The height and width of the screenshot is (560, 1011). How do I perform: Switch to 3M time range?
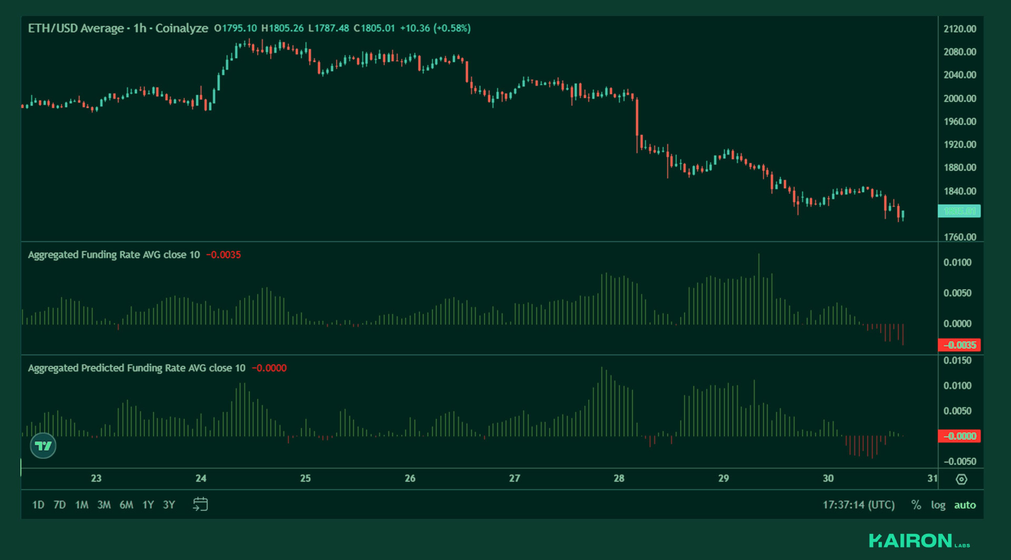coord(104,505)
